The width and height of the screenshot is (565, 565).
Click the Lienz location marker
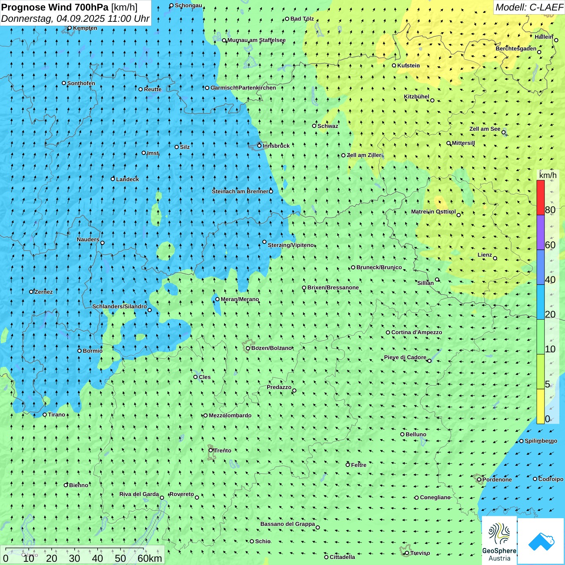pyautogui.click(x=495, y=258)
